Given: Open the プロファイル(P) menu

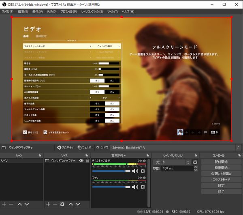Looking at the screenshot, I should (69, 12).
